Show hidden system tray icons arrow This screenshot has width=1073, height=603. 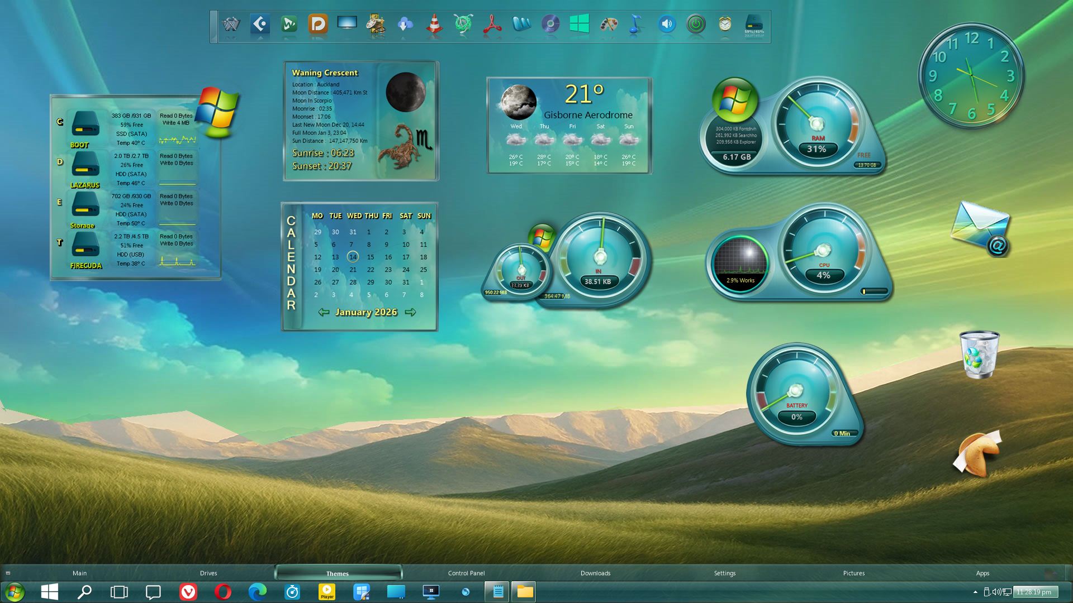tap(975, 592)
